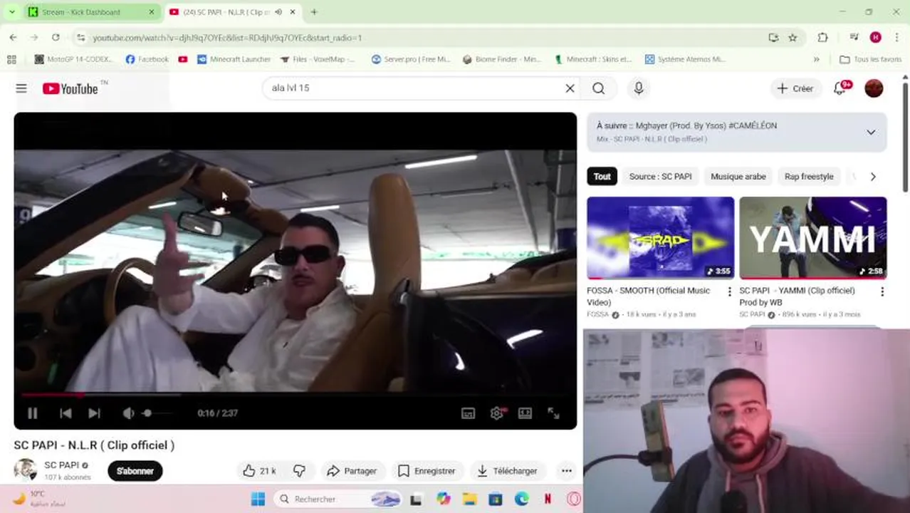Open the SC PAPI channel avatar
910x513 pixels.
pyautogui.click(x=26, y=470)
